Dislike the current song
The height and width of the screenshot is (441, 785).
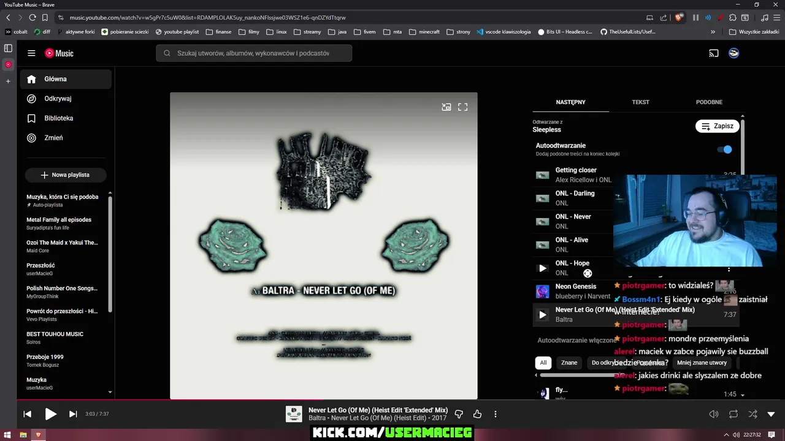click(459, 414)
